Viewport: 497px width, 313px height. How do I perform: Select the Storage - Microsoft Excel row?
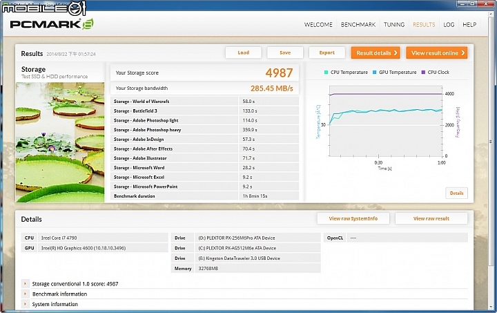coord(204,177)
